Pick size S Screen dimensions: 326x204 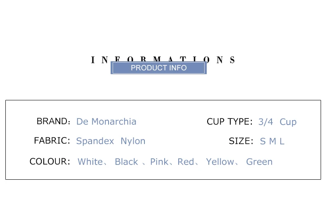pyautogui.click(x=263, y=141)
